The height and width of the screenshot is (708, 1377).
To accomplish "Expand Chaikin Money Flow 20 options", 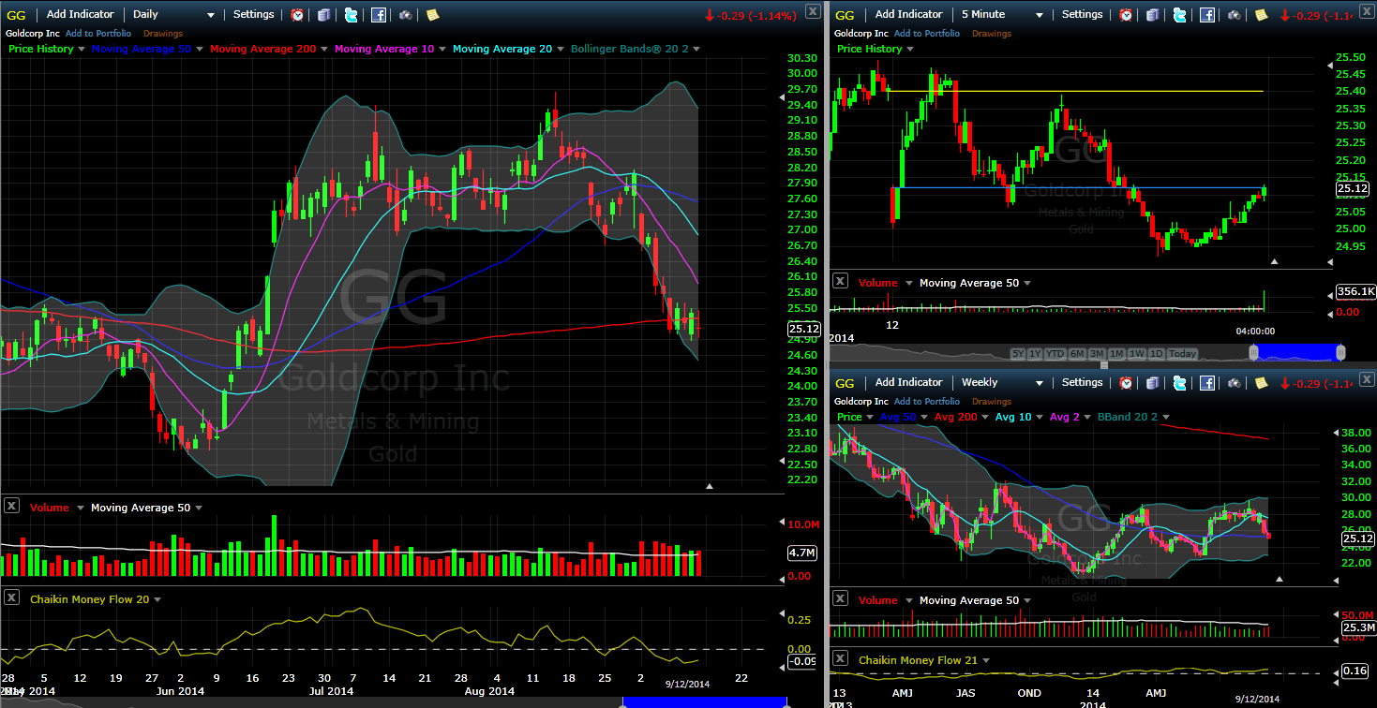I will [157, 599].
